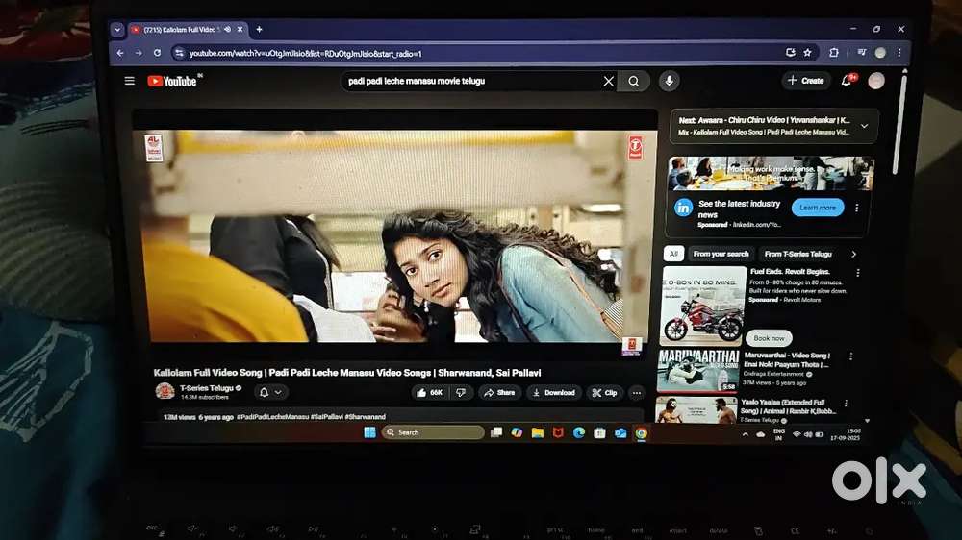The width and height of the screenshot is (962, 540).
Task: Click the magnifying glass search button
Action: point(634,82)
